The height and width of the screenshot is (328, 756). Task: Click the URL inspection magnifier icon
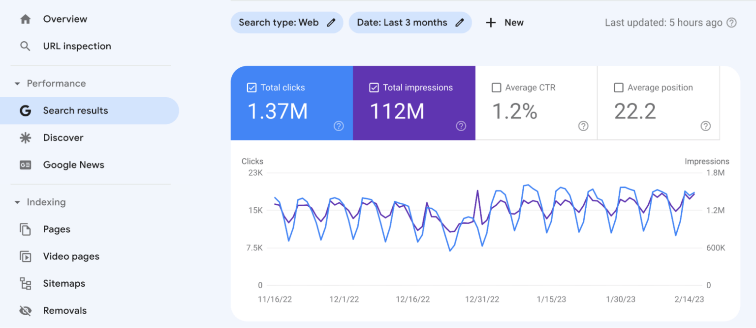point(25,46)
